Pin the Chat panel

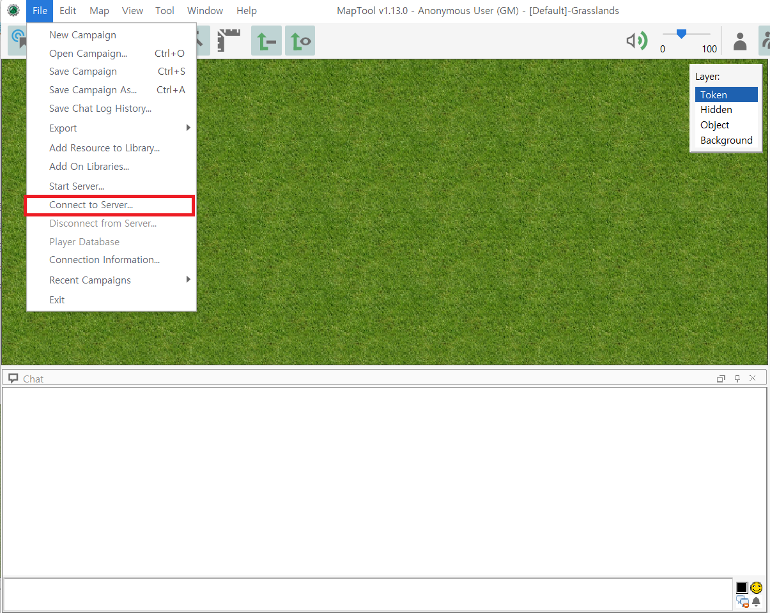point(737,379)
